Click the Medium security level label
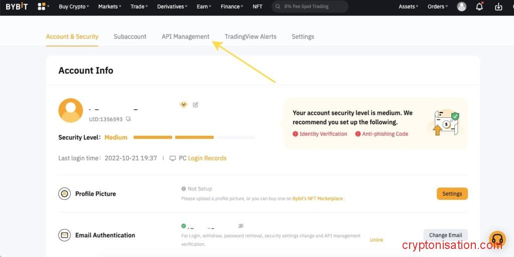Image resolution: width=514 pixels, height=257 pixels. [x=116, y=137]
